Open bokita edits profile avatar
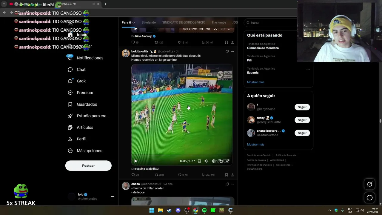The height and width of the screenshot is (215, 382). click(126, 53)
